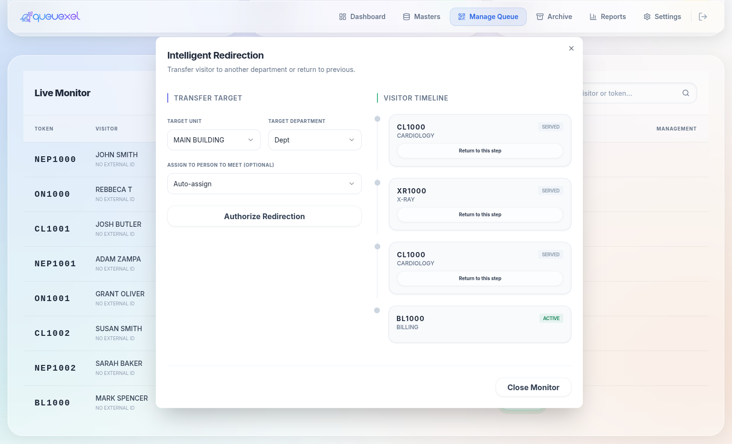Image resolution: width=732 pixels, height=444 pixels.
Task: Click timeline marker dot for BL1000
Action: tap(377, 311)
